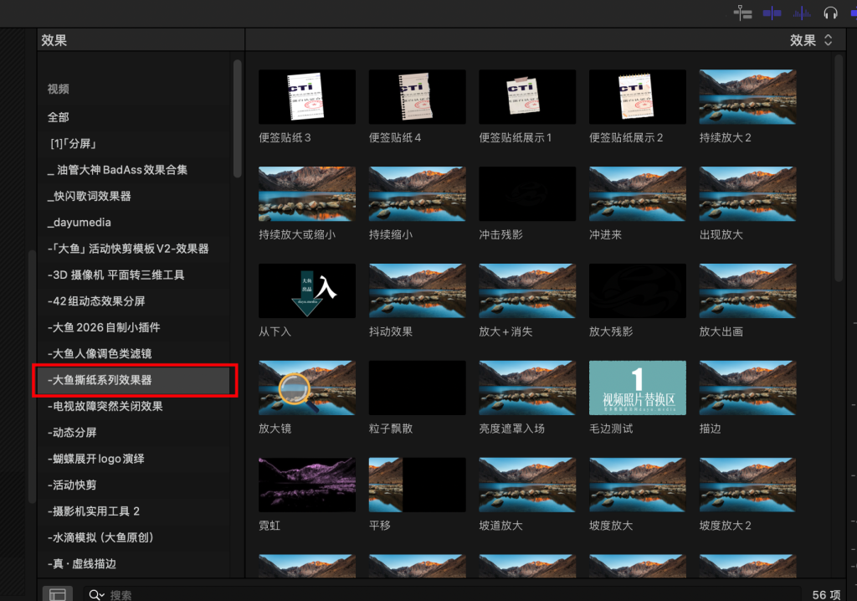Image resolution: width=857 pixels, height=601 pixels.
Task: Toggle the skimming button in the toolbar
Action: point(772,13)
